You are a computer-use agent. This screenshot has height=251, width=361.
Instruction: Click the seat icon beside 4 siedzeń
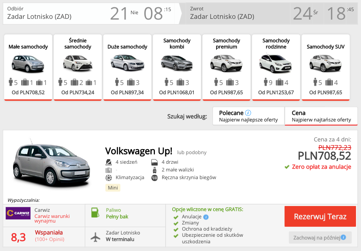click(108, 162)
